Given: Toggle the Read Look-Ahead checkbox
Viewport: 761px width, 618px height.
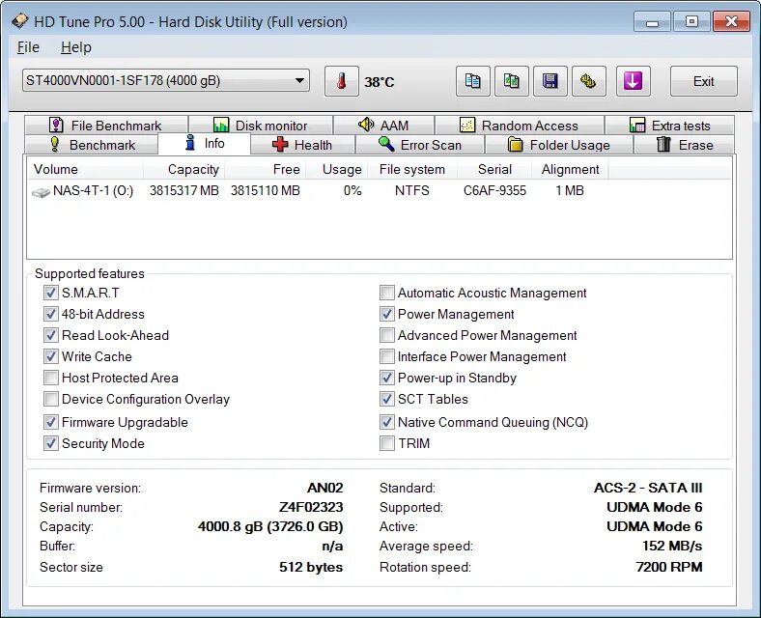Looking at the screenshot, I should tap(51, 335).
